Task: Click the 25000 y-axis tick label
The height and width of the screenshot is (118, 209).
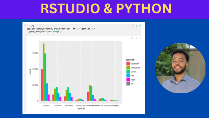Action: pos(35,85)
